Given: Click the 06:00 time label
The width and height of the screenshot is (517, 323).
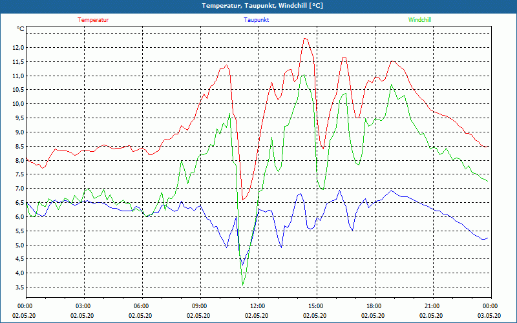Looking at the screenshot, I should [142, 306].
